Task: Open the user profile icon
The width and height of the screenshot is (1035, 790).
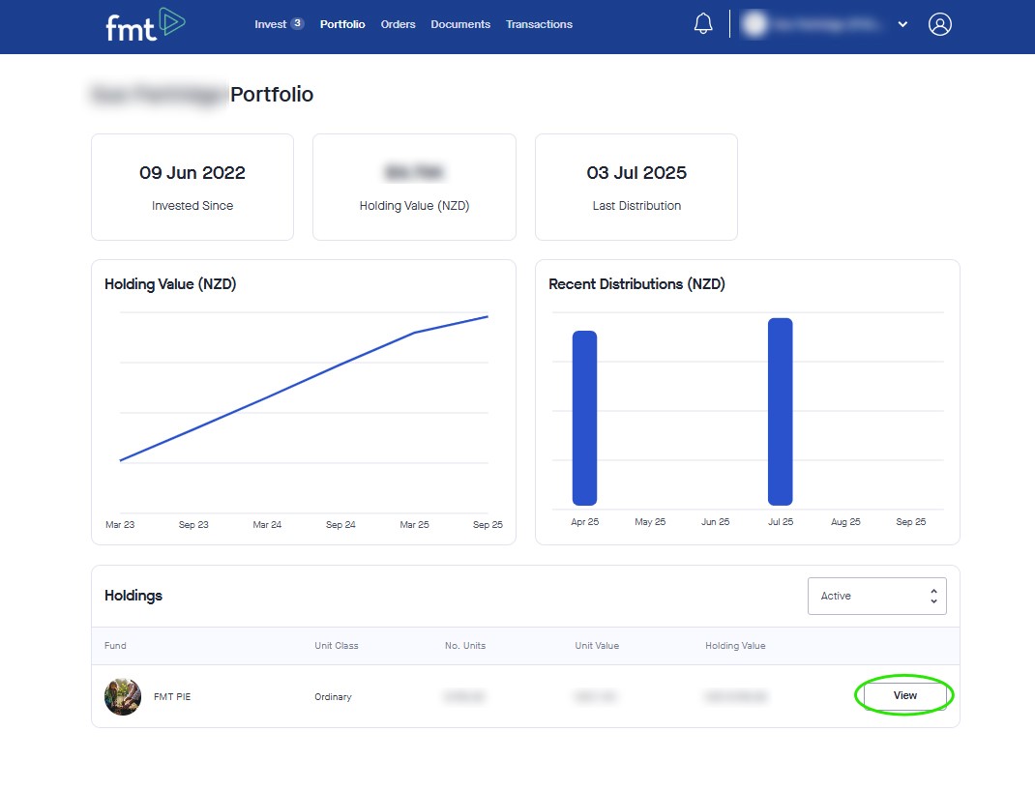Action: 939,24
